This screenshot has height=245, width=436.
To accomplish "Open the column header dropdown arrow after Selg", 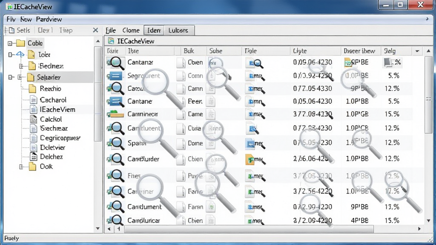I will [417, 51].
